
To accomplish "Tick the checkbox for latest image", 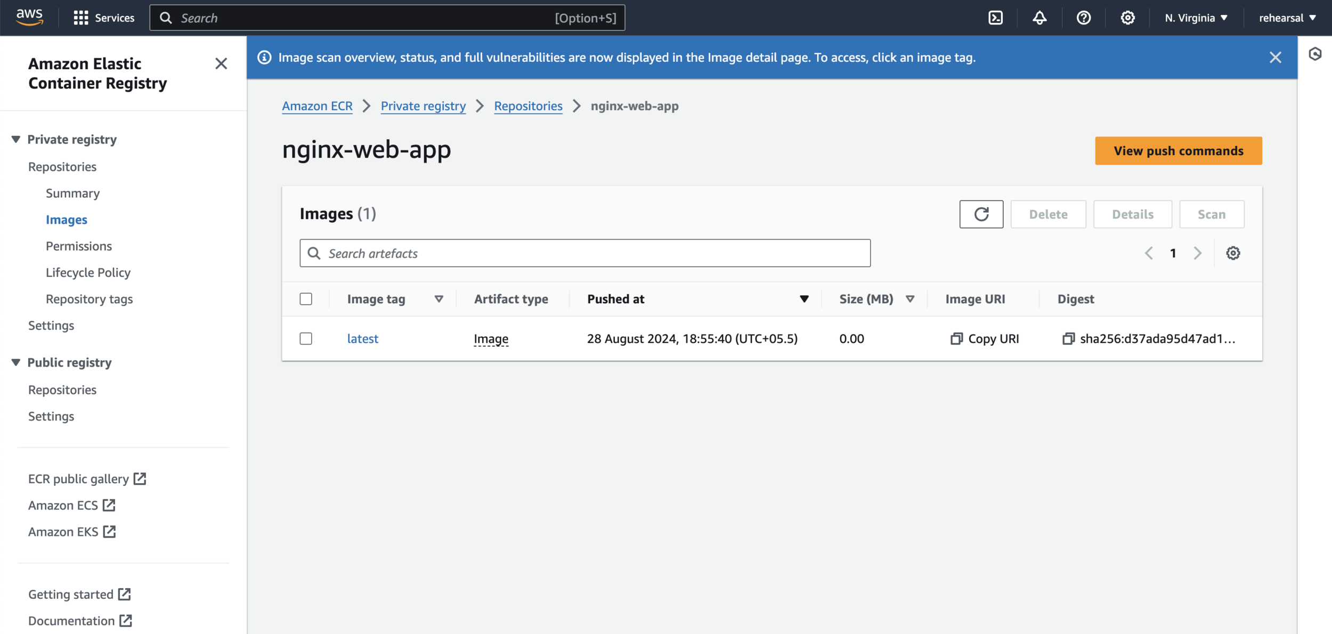I will click(x=306, y=339).
